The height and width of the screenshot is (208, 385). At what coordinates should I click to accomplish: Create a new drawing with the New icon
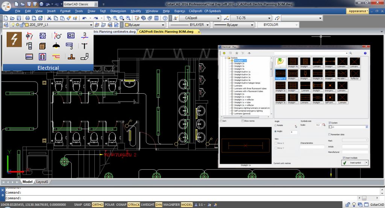pyautogui.click(x=6, y=18)
